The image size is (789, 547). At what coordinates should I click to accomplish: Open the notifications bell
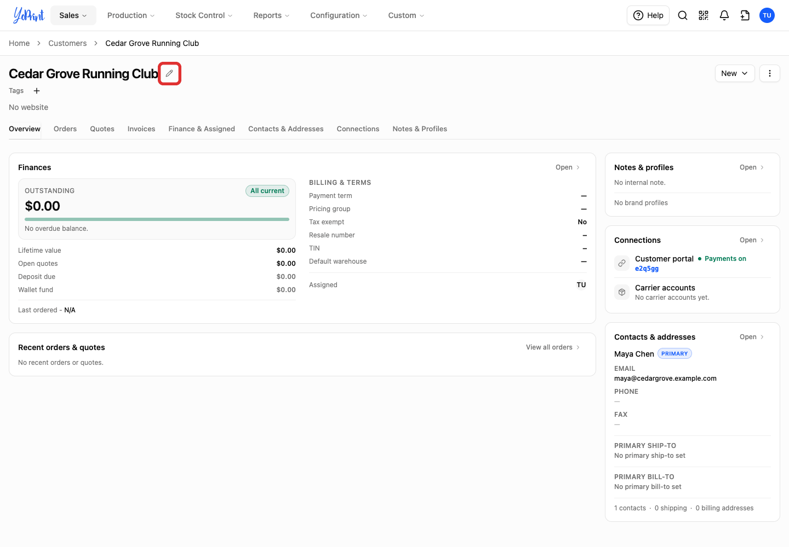pos(724,15)
